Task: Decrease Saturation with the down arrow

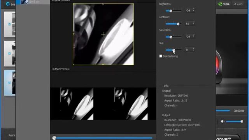Action: pos(193,37)
